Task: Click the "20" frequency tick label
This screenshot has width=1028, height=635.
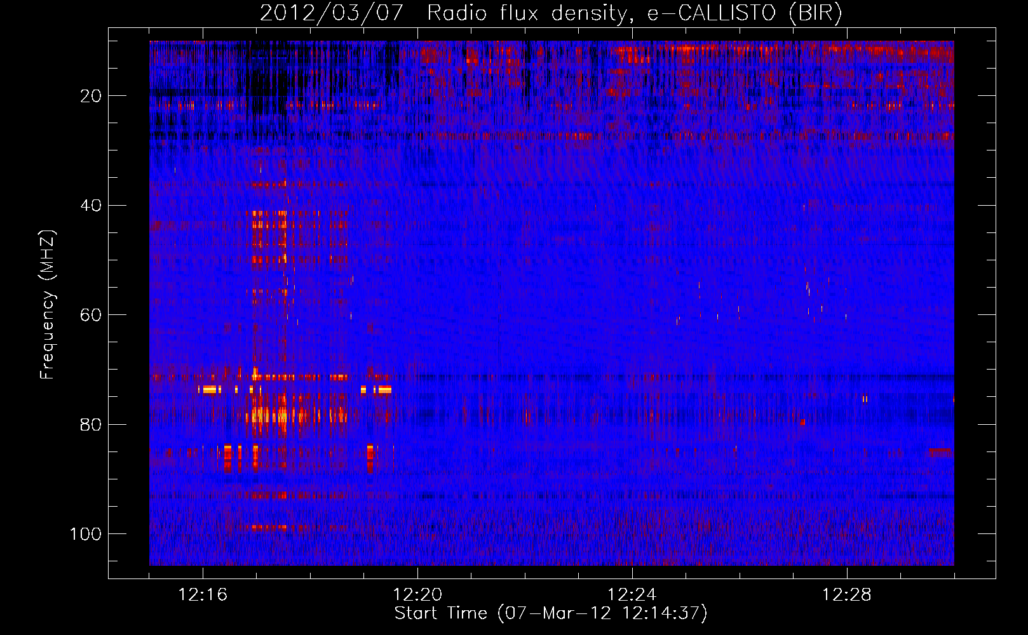Action: (x=91, y=96)
